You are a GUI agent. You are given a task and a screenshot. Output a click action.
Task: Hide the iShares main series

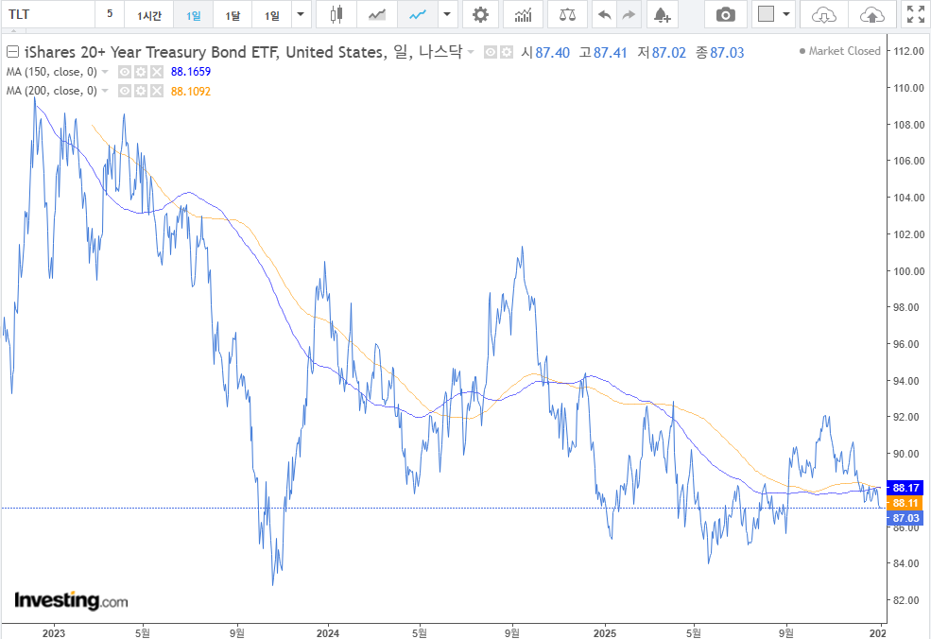pos(490,52)
